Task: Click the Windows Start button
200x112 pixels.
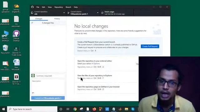Action: (x=3, y=109)
